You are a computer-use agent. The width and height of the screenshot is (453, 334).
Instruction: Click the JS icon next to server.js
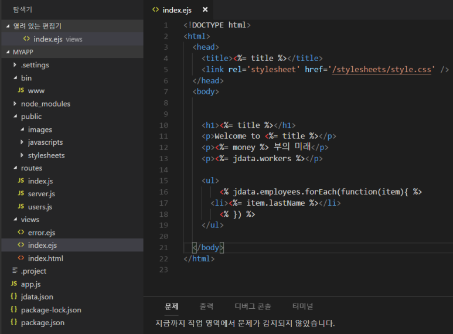click(x=21, y=194)
